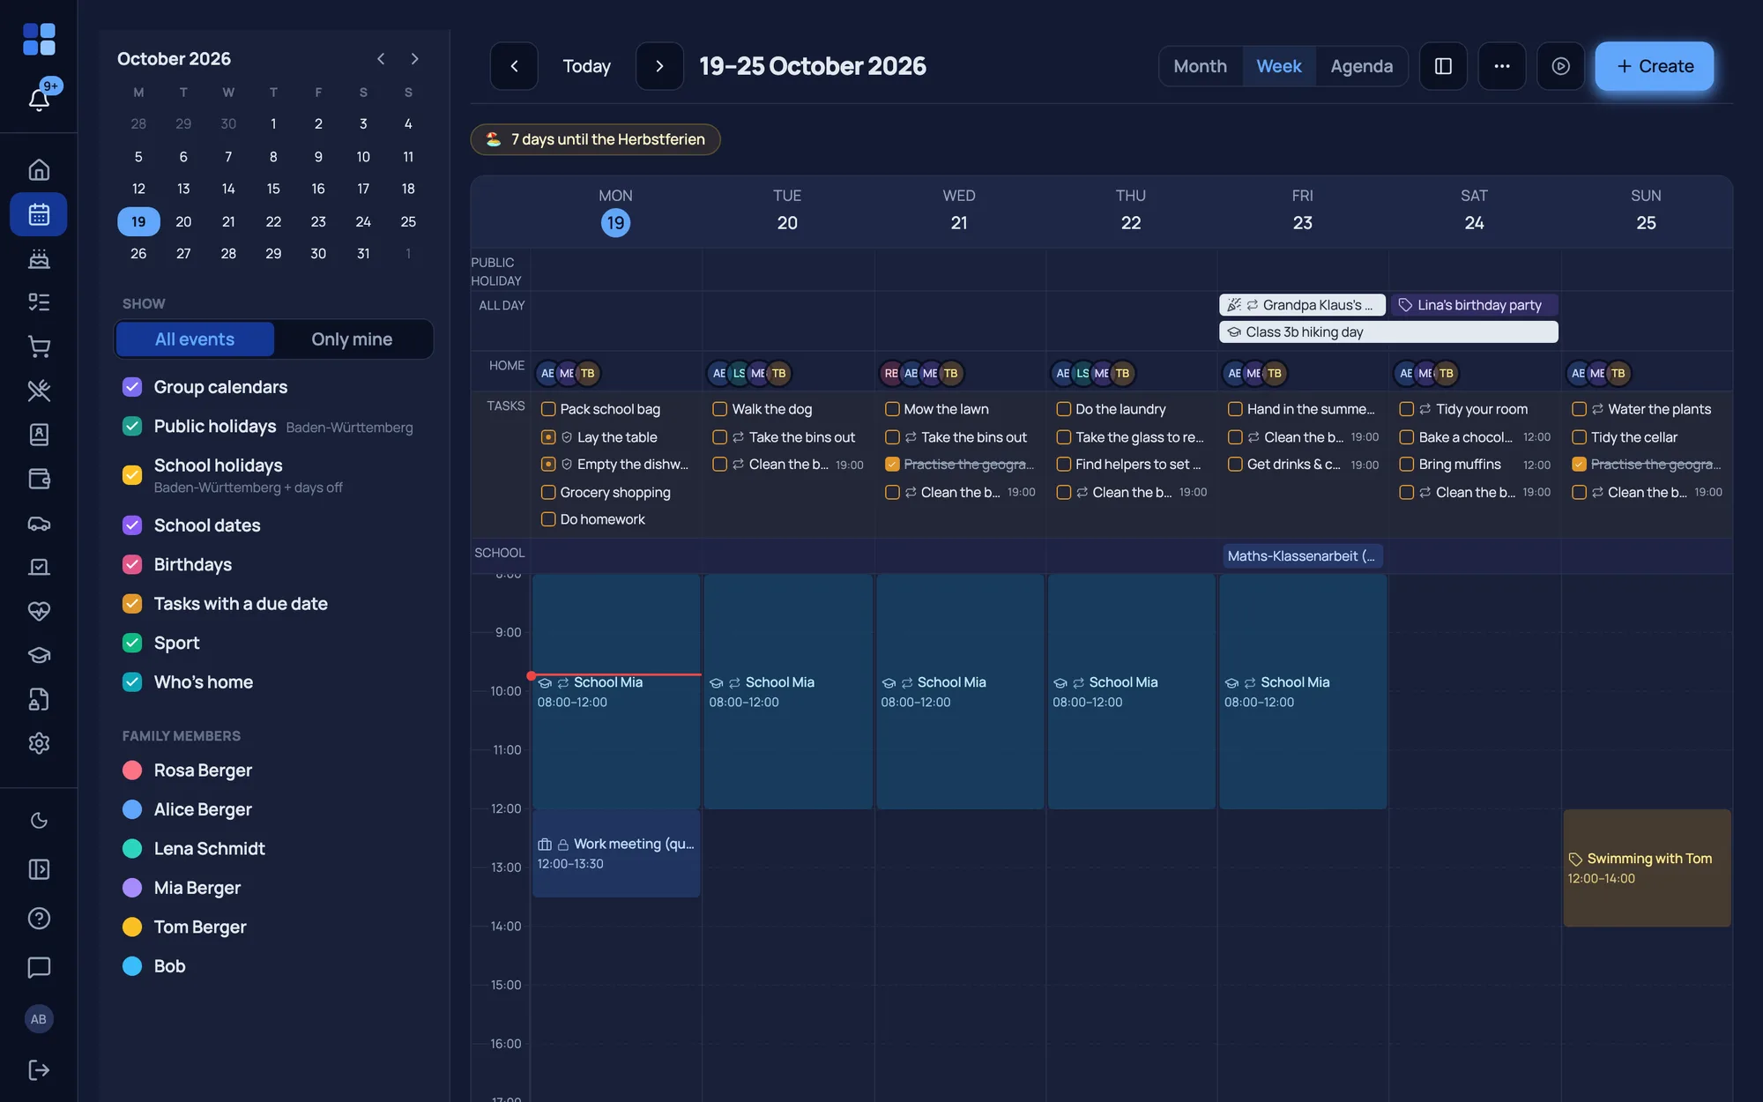This screenshot has height=1102, width=1763.
Task: Open Swimming with Tom event
Action: click(x=1647, y=867)
